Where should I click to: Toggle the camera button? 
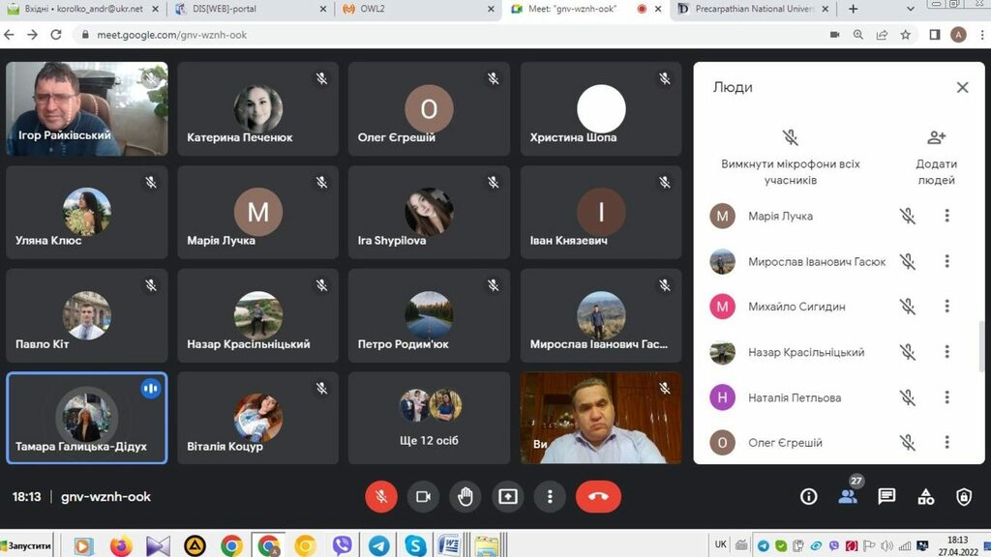(423, 496)
